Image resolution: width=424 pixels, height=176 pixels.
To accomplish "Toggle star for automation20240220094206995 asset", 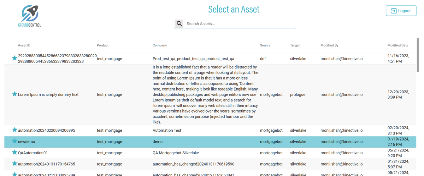I will pyautogui.click(x=15, y=130).
